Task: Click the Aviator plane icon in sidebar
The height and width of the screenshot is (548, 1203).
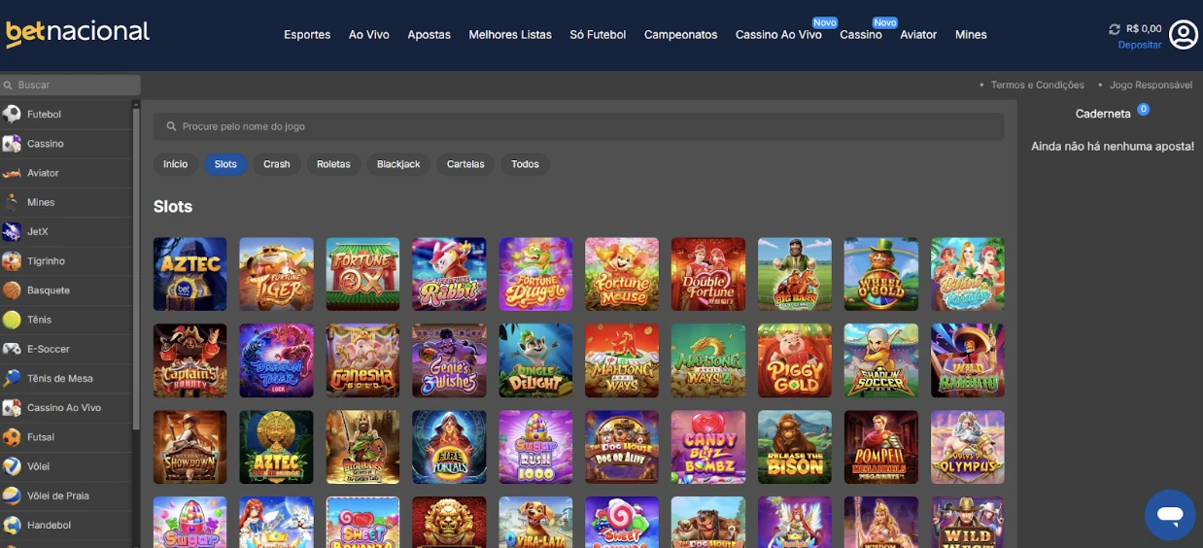Action: click(x=12, y=173)
